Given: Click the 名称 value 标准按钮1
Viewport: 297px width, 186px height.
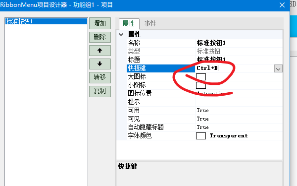Looking at the screenshot, I should coord(211,43).
